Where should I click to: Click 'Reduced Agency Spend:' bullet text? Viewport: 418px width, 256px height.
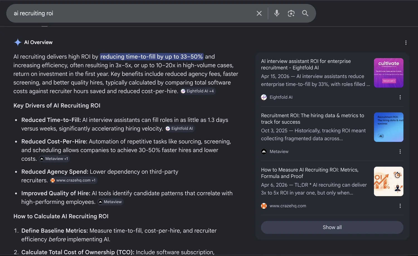pos(55,172)
